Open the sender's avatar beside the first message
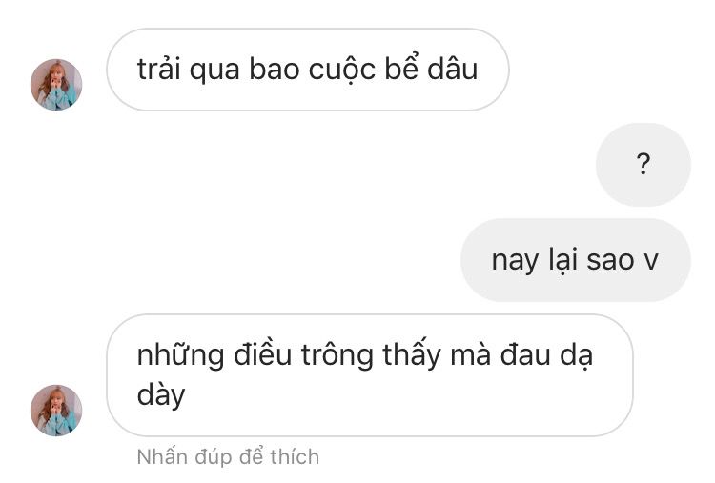Viewport: 715px width, 483px height. tap(56, 85)
